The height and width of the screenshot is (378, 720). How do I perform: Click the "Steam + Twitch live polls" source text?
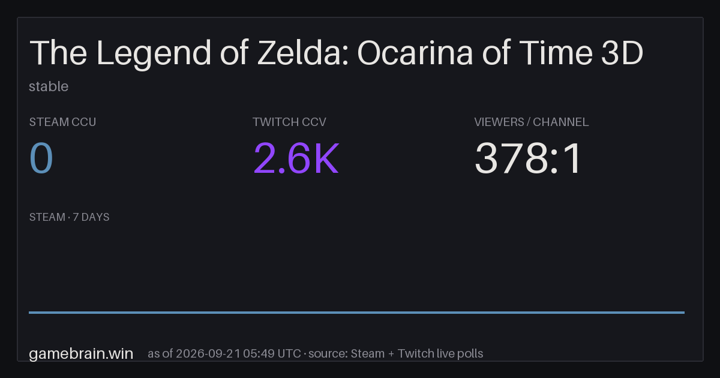[x=417, y=353]
